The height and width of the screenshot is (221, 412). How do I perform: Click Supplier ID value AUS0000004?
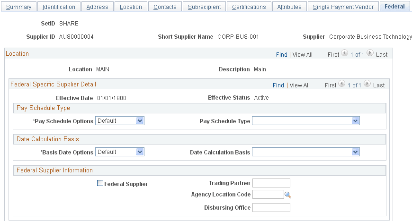pos(76,37)
